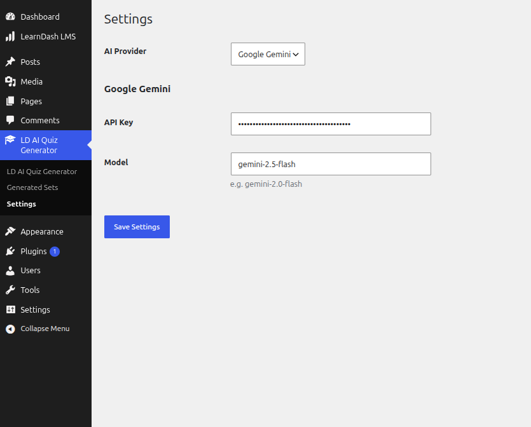Click the Appearance paintbrush icon
This screenshot has height=427, width=531.
point(11,231)
